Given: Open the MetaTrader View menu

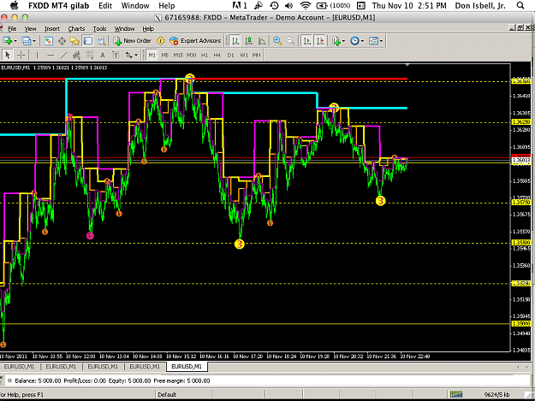Looking at the screenshot, I should 30,28.
